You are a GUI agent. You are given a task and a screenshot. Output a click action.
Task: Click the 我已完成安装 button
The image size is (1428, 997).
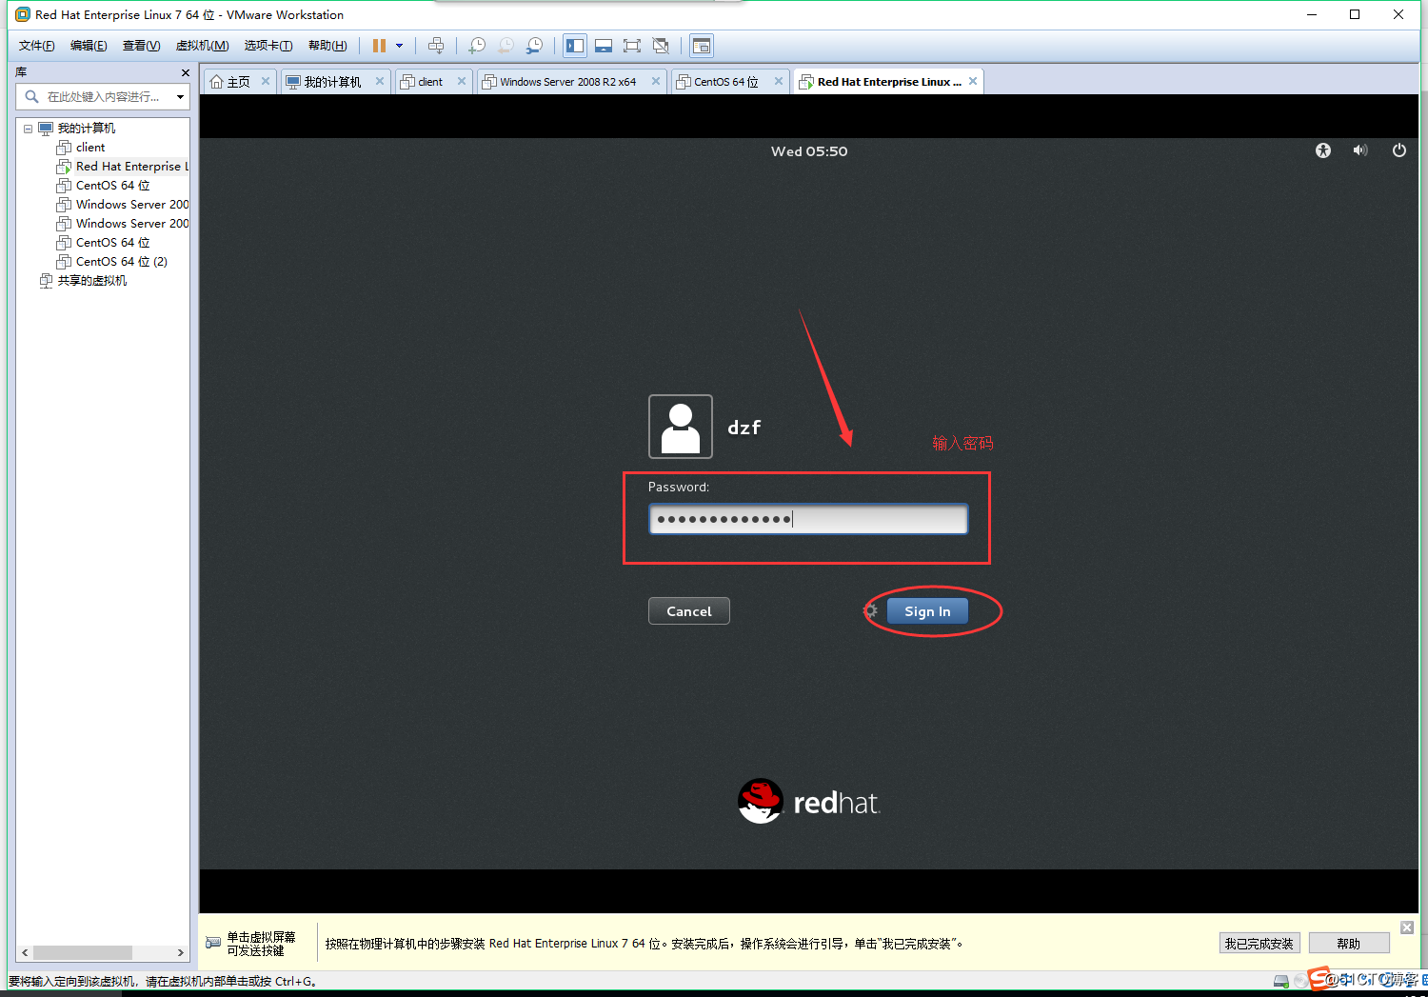[x=1259, y=944]
